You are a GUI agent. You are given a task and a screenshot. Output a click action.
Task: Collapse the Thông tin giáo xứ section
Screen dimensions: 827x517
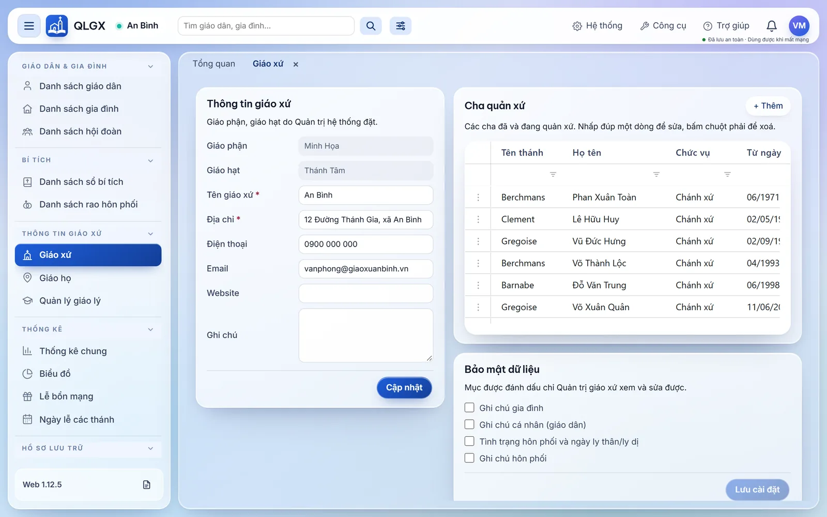150,234
